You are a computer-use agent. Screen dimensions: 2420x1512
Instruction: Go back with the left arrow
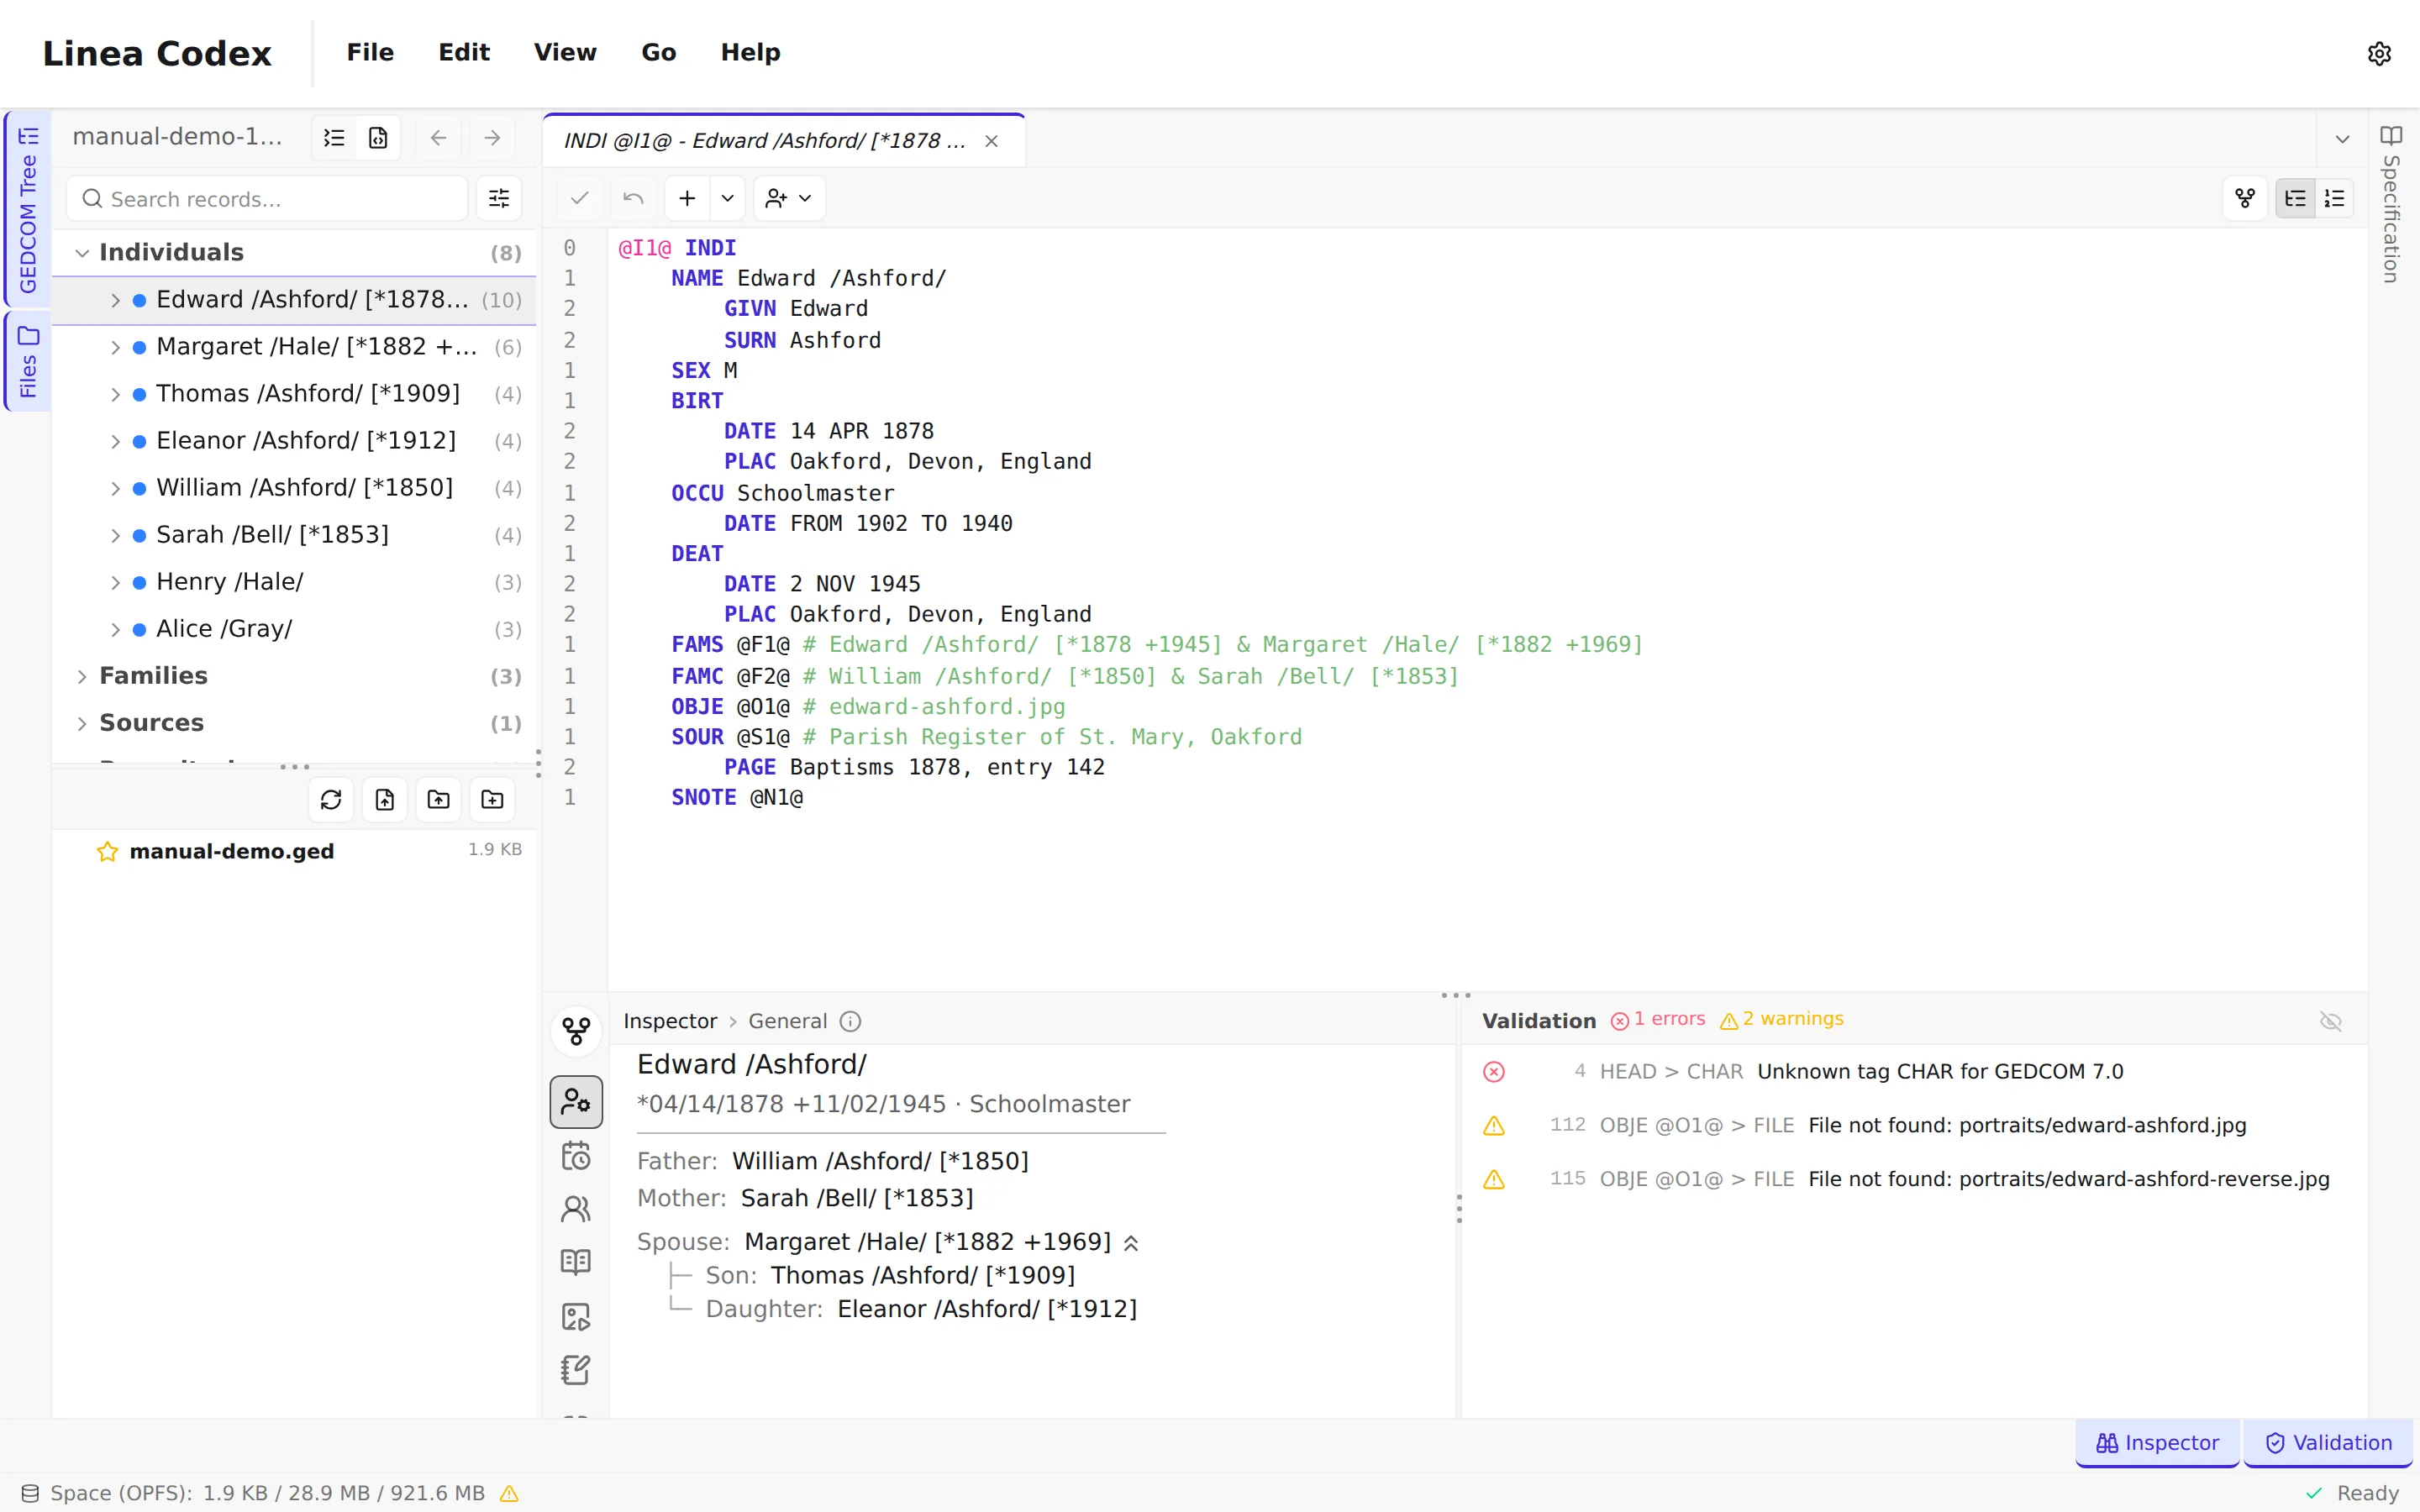coord(438,138)
